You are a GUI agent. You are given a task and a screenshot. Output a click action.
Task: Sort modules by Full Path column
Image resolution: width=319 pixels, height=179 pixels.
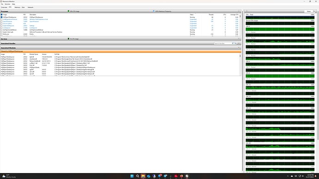(x=57, y=54)
